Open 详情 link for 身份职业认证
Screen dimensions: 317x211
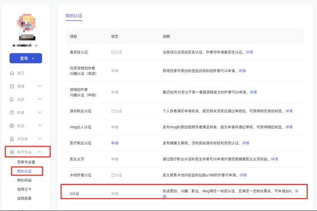pyautogui.click(x=289, y=111)
